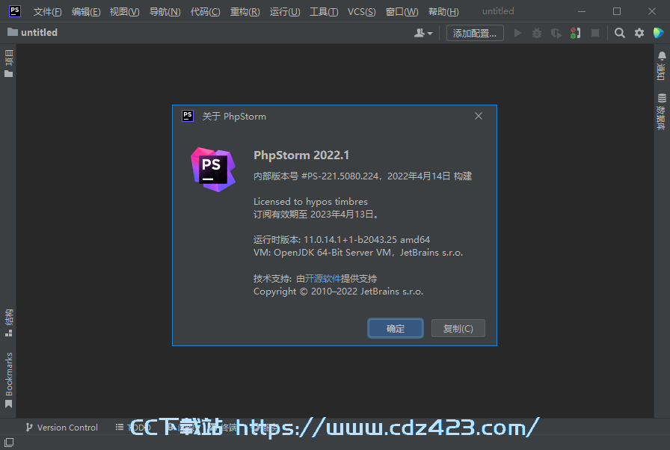
Task: Click the VM: OpenJDK 64-Bit Server text
Action: (358, 253)
